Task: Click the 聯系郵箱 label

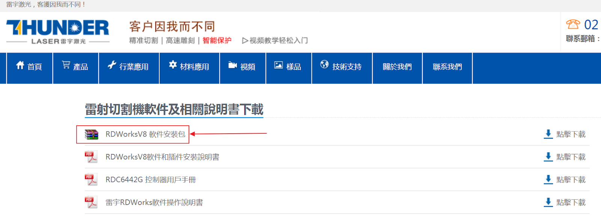Action: [x=583, y=39]
